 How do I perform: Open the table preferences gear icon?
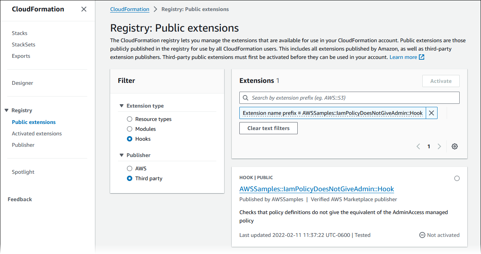(x=454, y=146)
